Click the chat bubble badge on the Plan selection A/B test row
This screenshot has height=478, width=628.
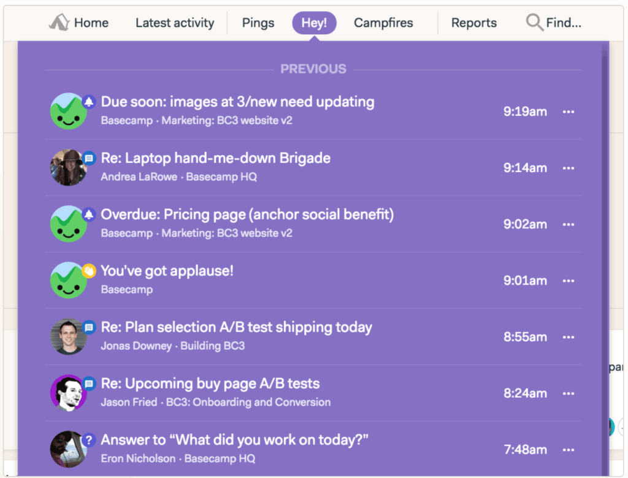[89, 327]
